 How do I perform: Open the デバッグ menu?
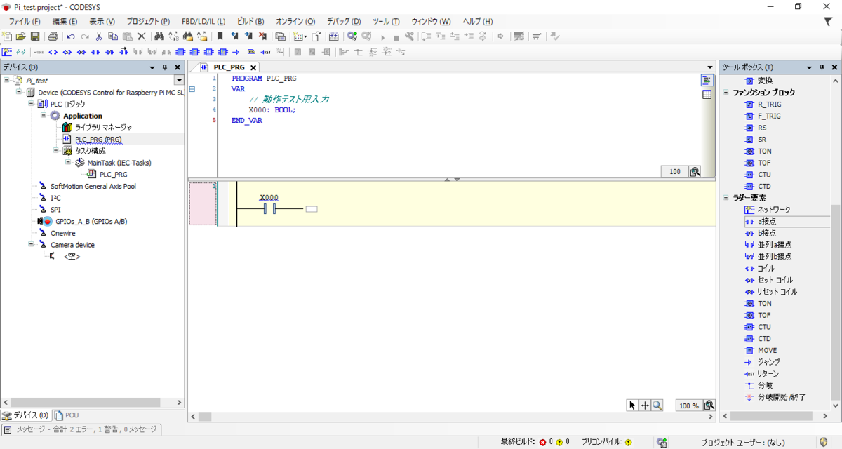pos(344,21)
